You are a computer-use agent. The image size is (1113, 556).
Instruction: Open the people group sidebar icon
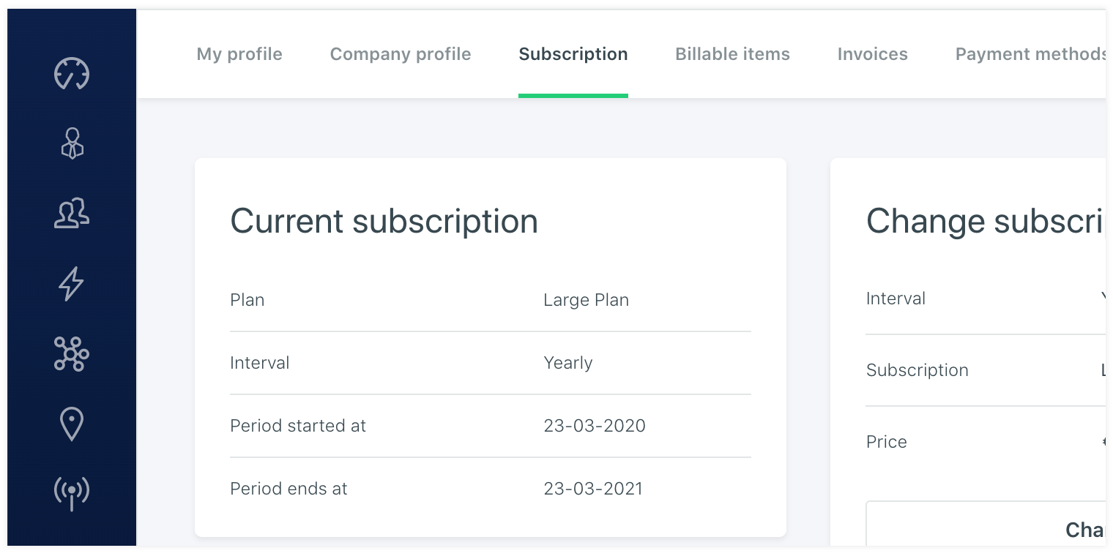[72, 214]
